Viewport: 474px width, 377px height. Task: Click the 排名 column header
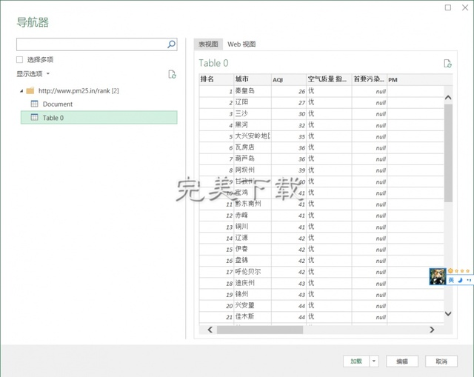[x=216, y=79]
